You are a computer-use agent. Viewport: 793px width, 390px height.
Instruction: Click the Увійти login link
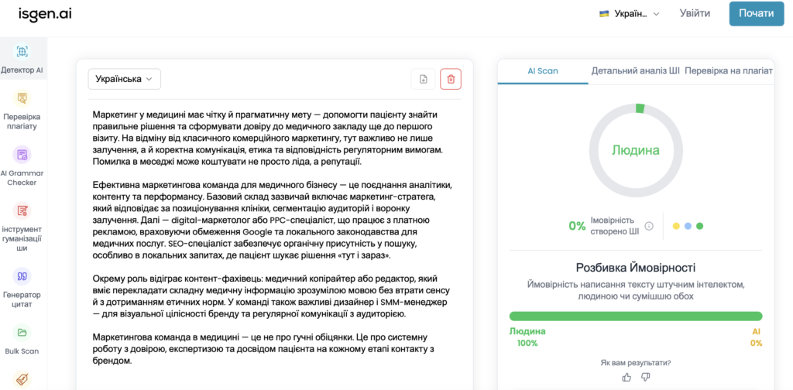pyautogui.click(x=695, y=14)
